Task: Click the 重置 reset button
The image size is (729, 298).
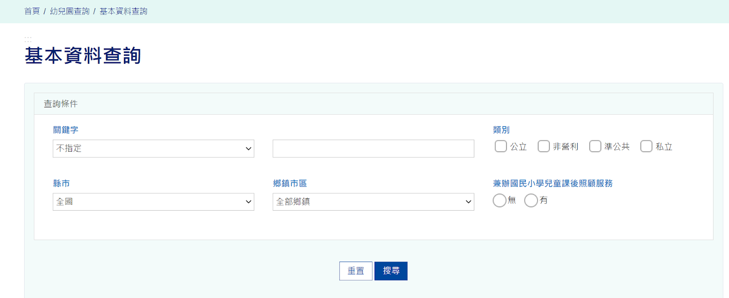Action: [356, 271]
